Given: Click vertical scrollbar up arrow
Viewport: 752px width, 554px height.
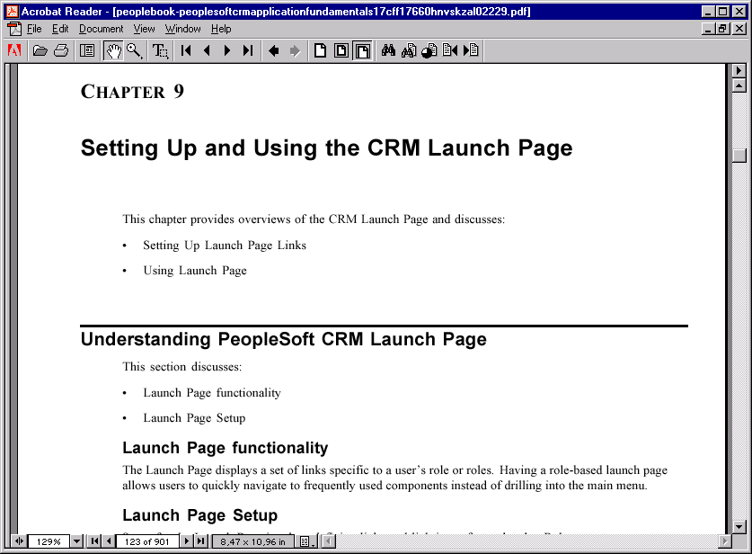Looking at the screenshot, I should [x=739, y=86].
